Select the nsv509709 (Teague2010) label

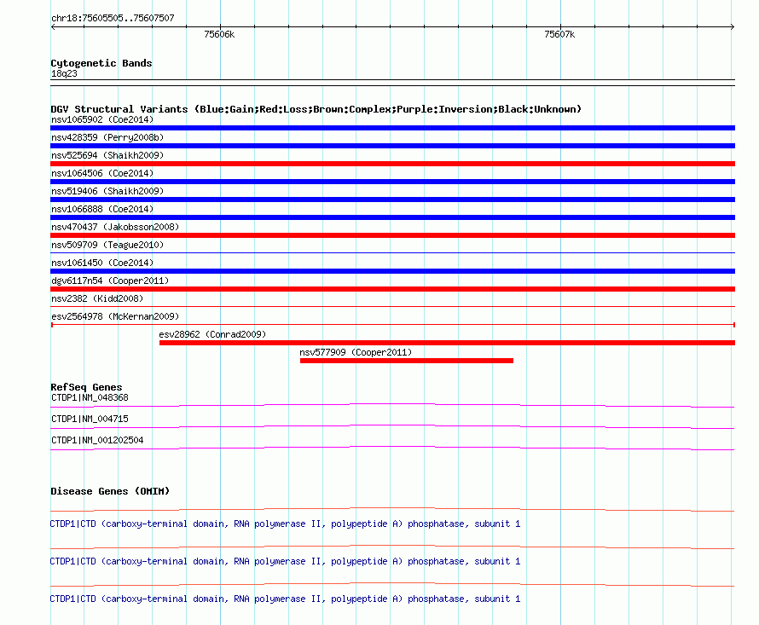pyautogui.click(x=107, y=245)
